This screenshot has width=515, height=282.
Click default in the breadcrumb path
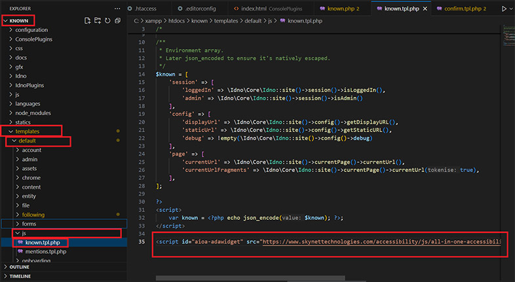pos(253,21)
